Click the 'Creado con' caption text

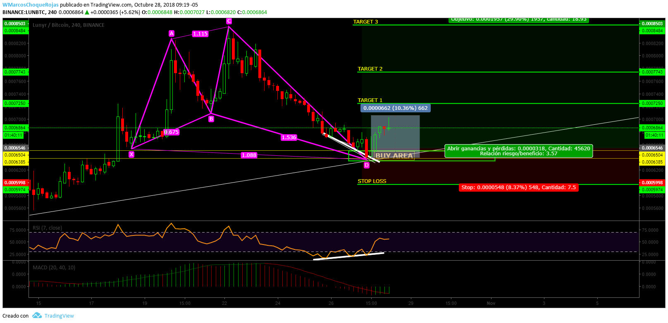(x=16, y=316)
